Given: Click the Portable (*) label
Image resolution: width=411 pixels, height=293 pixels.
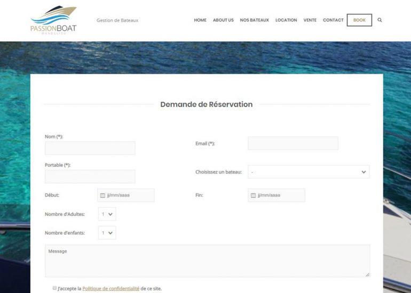Looking at the screenshot, I should tap(58, 165).
